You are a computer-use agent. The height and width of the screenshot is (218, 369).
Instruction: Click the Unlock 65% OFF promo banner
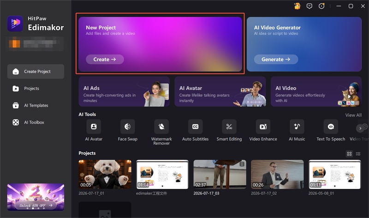point(36,206)
